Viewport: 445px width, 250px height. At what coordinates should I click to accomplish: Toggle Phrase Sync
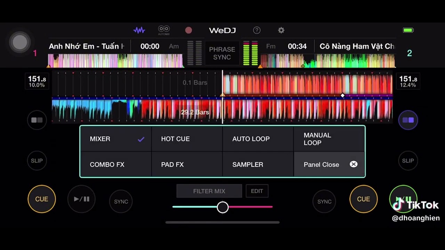pyautogui.click(x=222, y=53)
